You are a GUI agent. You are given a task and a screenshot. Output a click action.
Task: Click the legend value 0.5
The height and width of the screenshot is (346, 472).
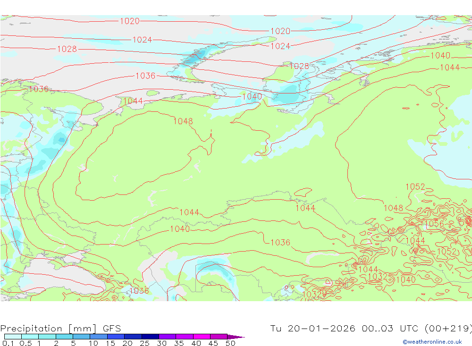click(x=25, y=343)
